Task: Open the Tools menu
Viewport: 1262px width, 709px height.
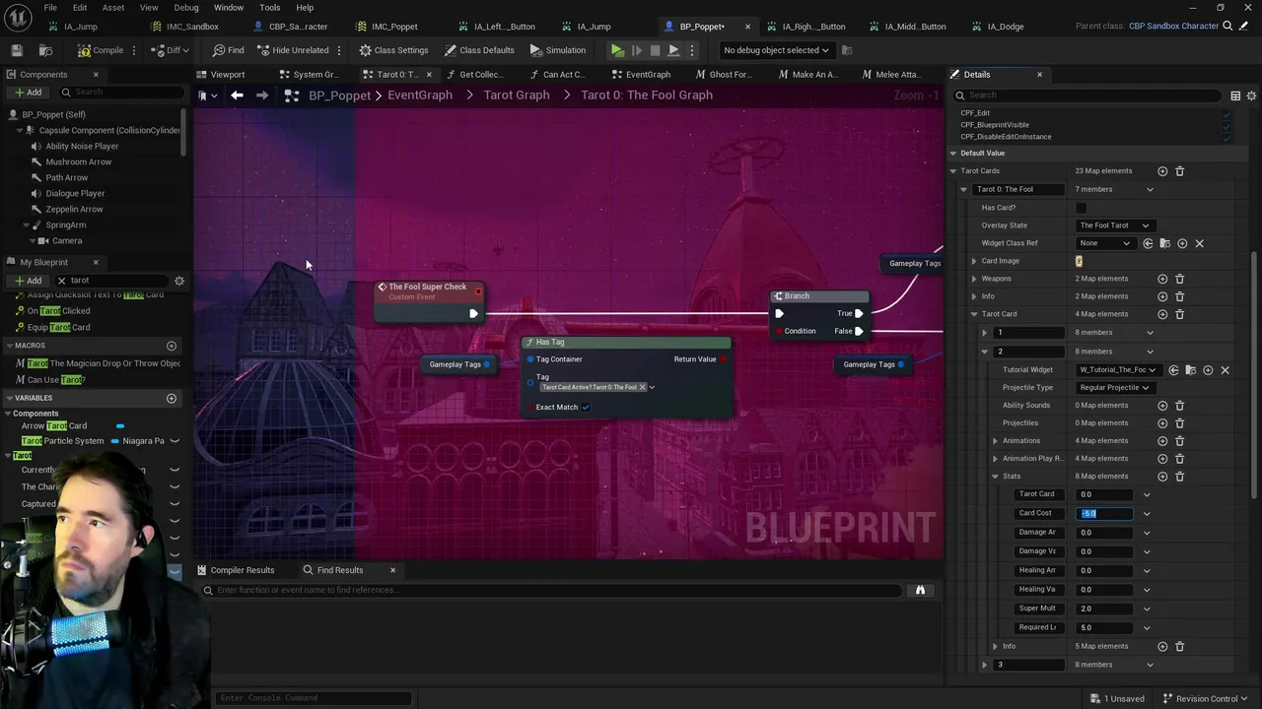Action: [x=270, y=8]
